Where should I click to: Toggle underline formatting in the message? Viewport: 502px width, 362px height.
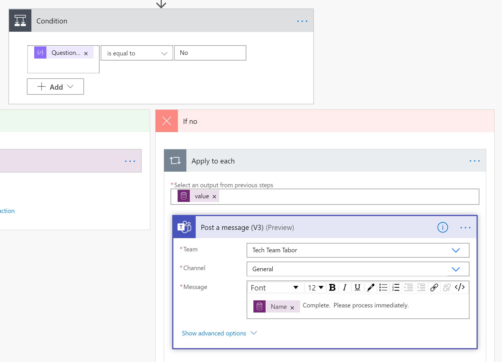point(357,287)
